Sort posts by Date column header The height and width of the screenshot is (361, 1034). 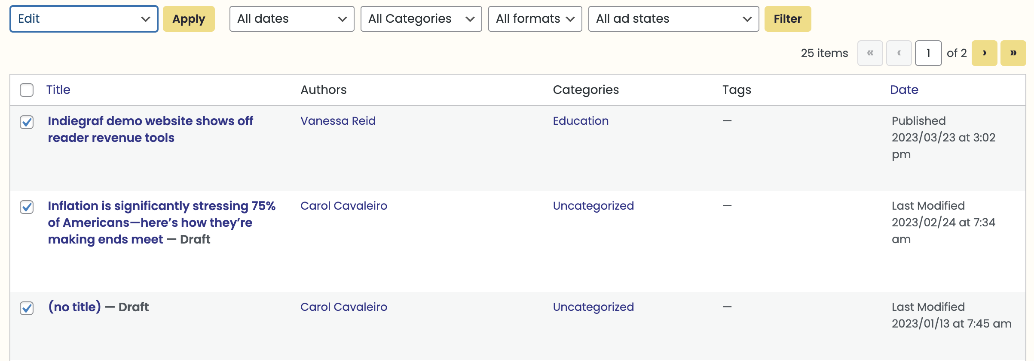pyautogui.click(x=904, y=90)
